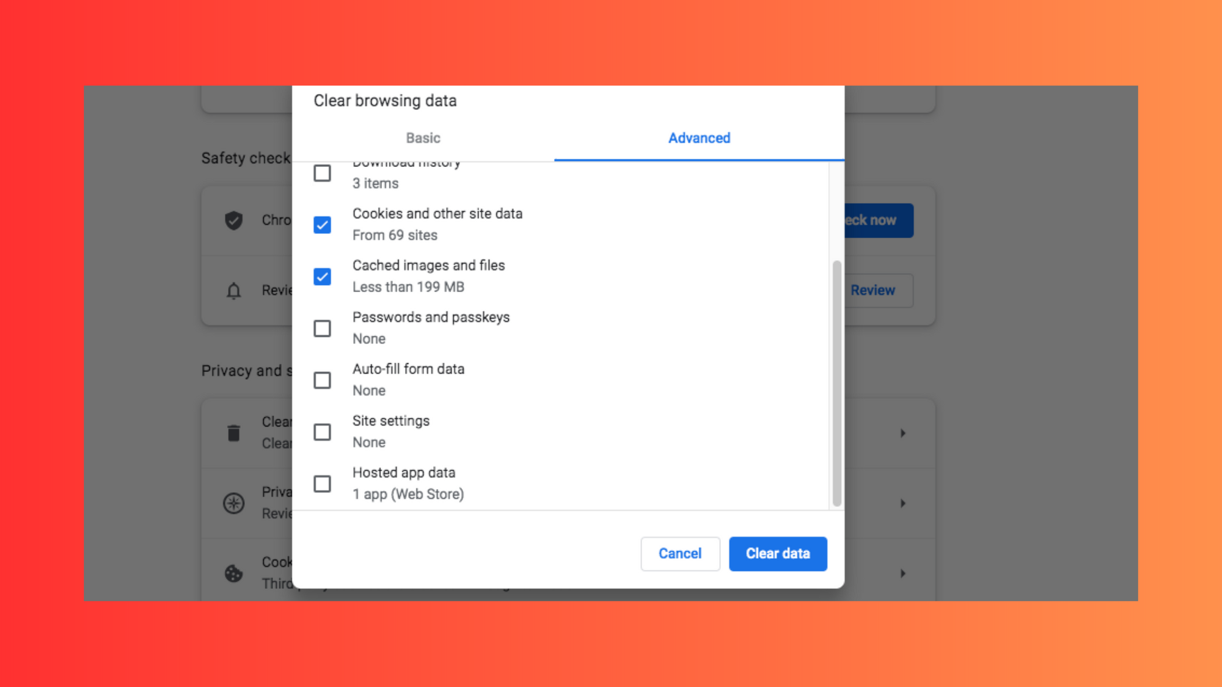Click the dialog's vertical scrollbar thumb
This screenshot has height=687, width=1222.
(x=836, y=383)
